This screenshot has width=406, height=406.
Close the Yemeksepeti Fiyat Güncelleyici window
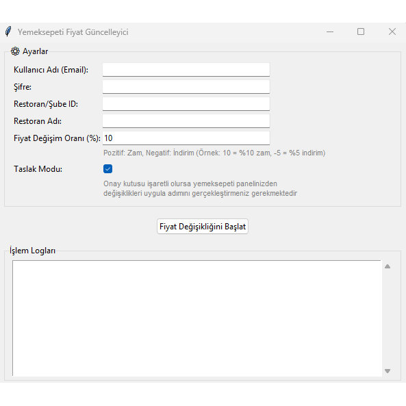pyautogui.click(x=392, y=31)
